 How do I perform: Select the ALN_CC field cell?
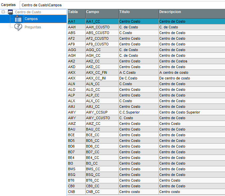(102, 84)
